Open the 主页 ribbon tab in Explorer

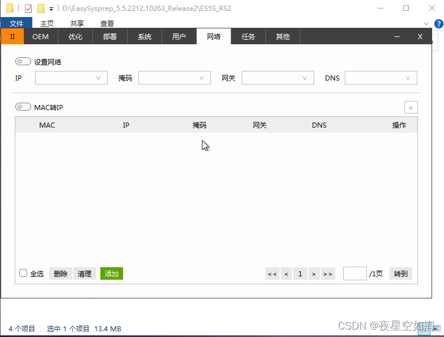pos(47,23)
